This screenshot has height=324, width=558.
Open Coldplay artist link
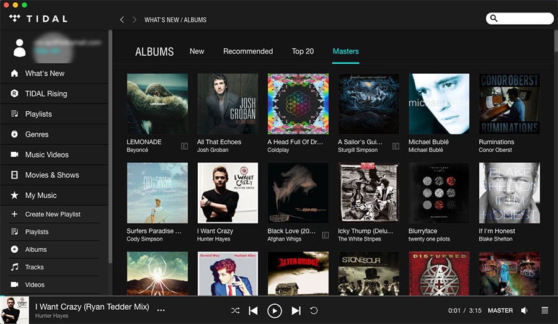pos(278,150)
